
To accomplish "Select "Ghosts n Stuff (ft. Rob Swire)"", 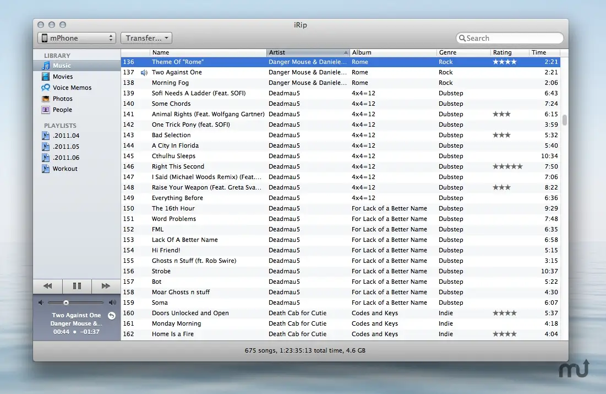I will click(341, 261).
